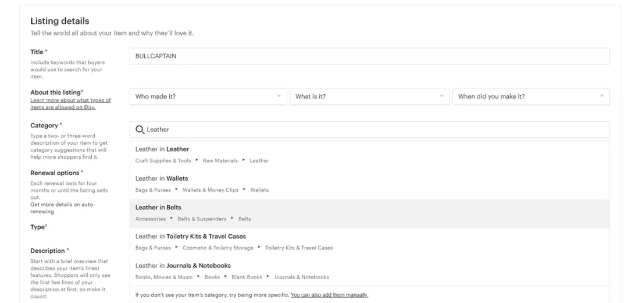Choose 'Leather in Journals & Notebooks' suggestion
The image size is (628, 303).
pos(183,266)
